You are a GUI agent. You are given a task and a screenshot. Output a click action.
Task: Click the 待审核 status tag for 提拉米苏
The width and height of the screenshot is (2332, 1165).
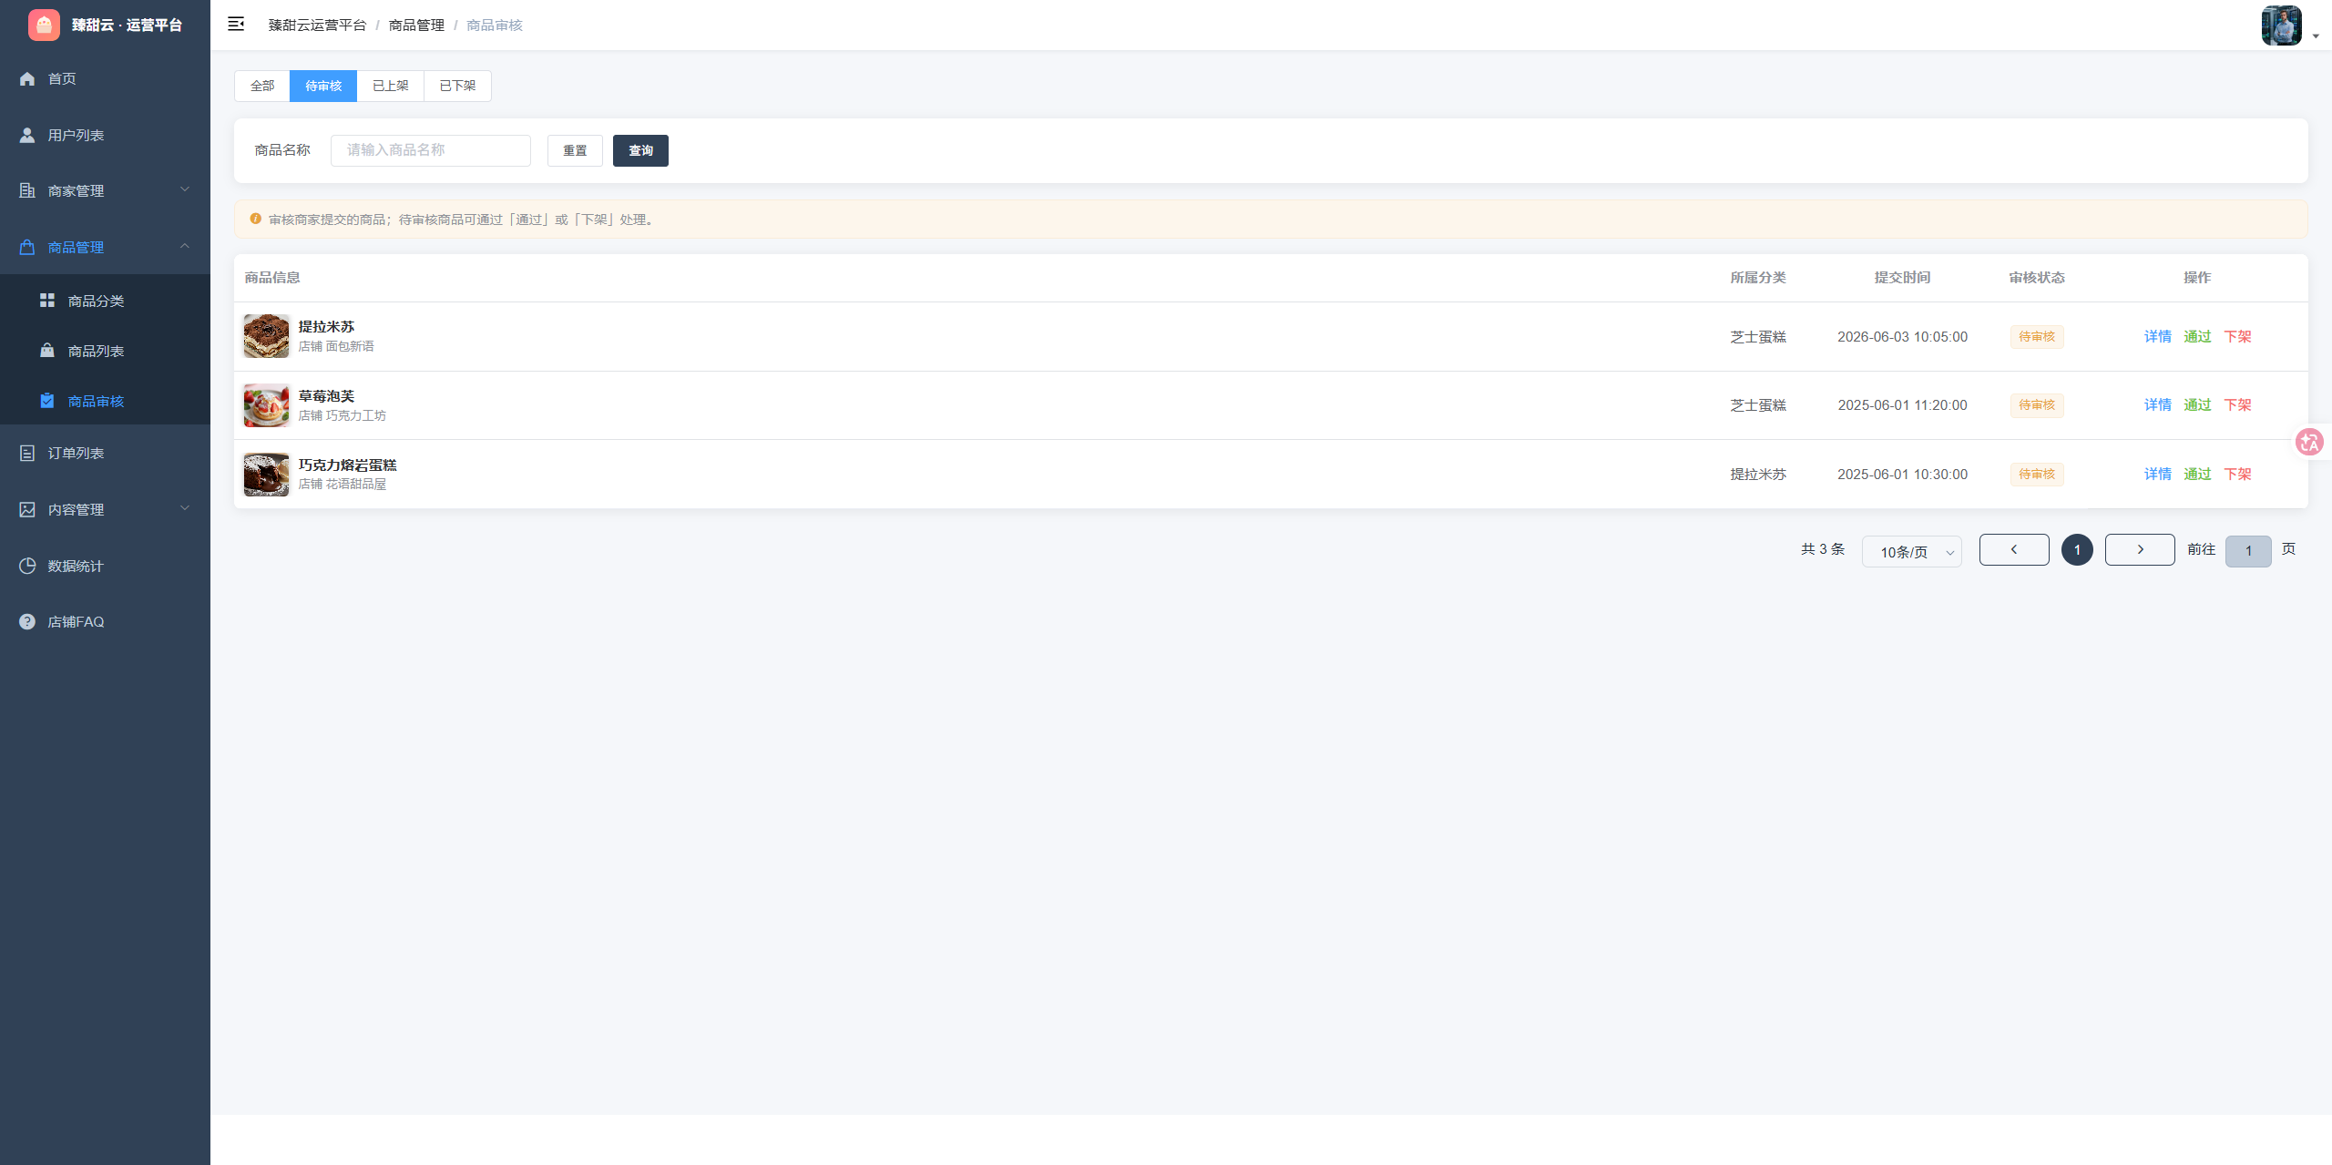[2037, 336]
